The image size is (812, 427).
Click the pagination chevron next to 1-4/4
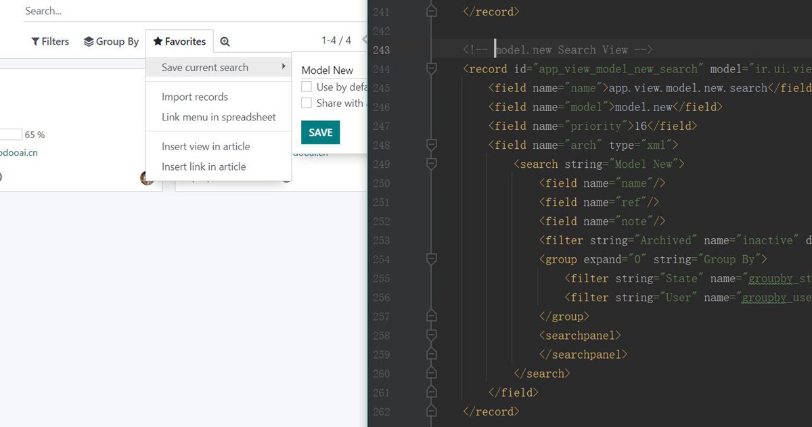(365, 40)
